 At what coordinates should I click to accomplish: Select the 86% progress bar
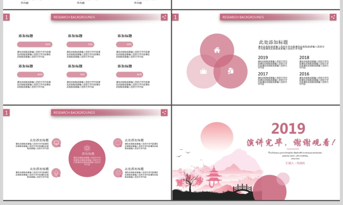129,75
